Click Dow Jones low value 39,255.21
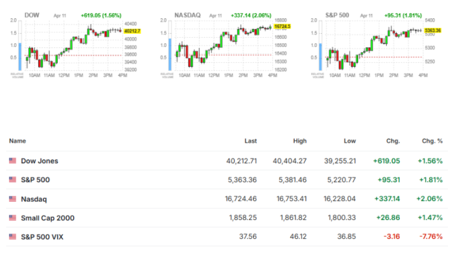450x255 pixels. coord(340,161)
